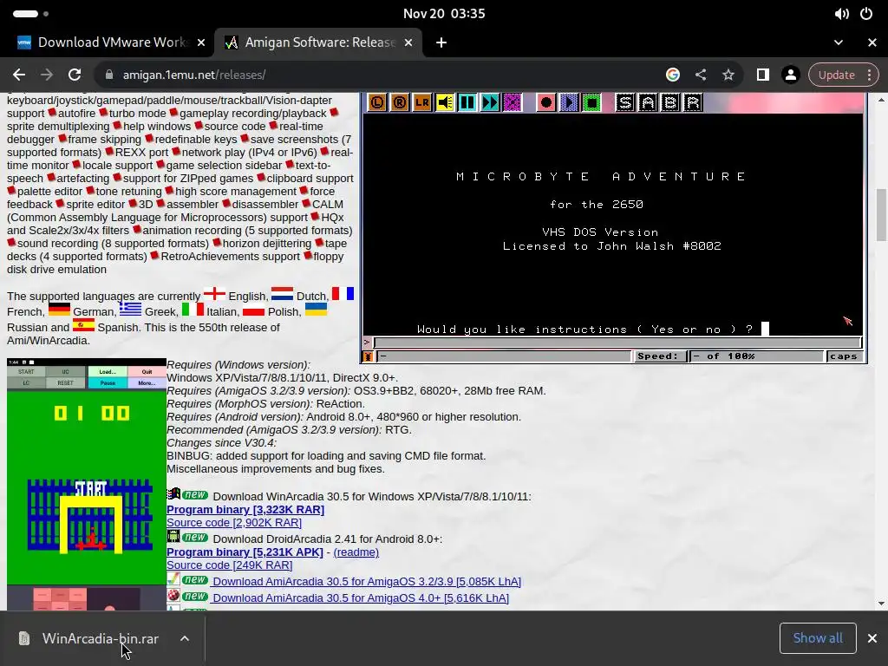
Task: Click the green stop square icon
Action: click(591, 102)
